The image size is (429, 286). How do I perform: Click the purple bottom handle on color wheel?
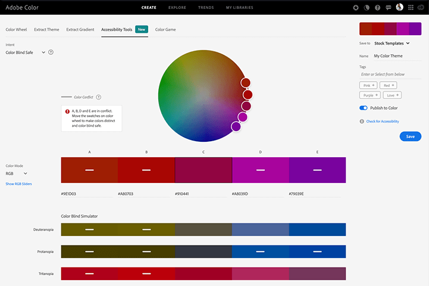[x=236, y=126]
